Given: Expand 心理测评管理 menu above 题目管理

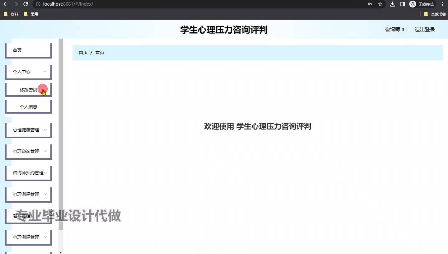Looking at the screenshot, I should [28, 194].
